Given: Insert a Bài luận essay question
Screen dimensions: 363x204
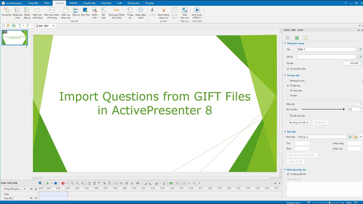Looking at the screenshot, I should tap(104, 13).
